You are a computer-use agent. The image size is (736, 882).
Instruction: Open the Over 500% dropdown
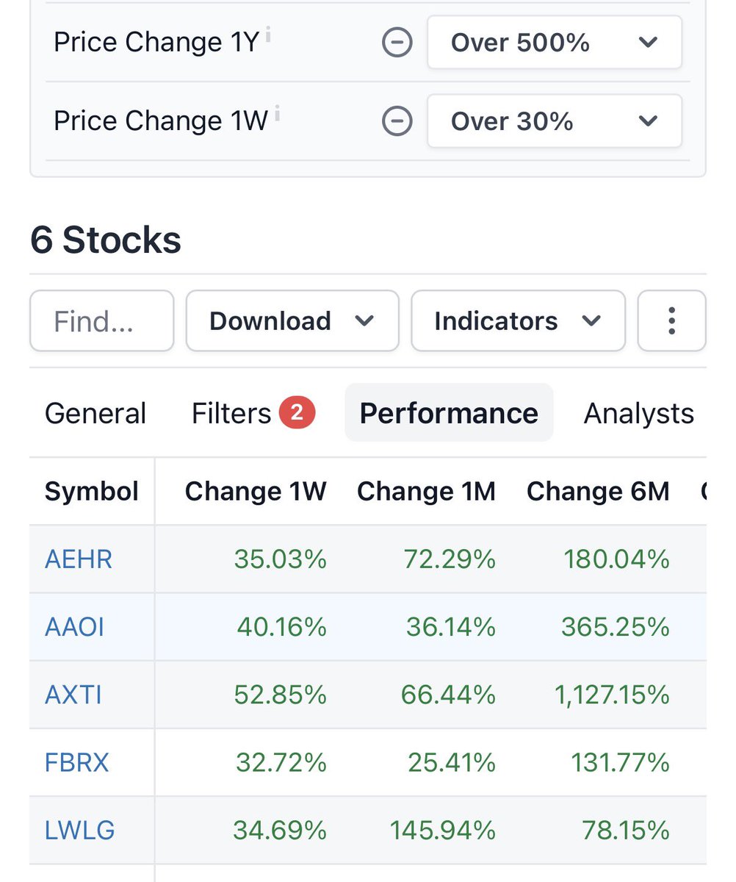555,43
